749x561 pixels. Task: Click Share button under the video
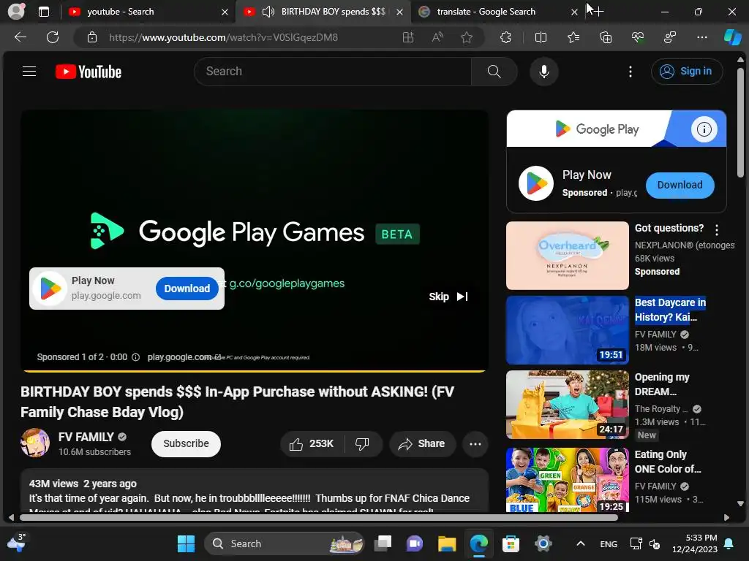(421, 443)
